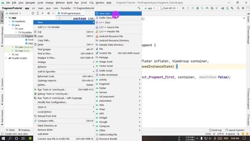Open the Favorites side tool window
250x141 pixels.
[x=2, y=99]
